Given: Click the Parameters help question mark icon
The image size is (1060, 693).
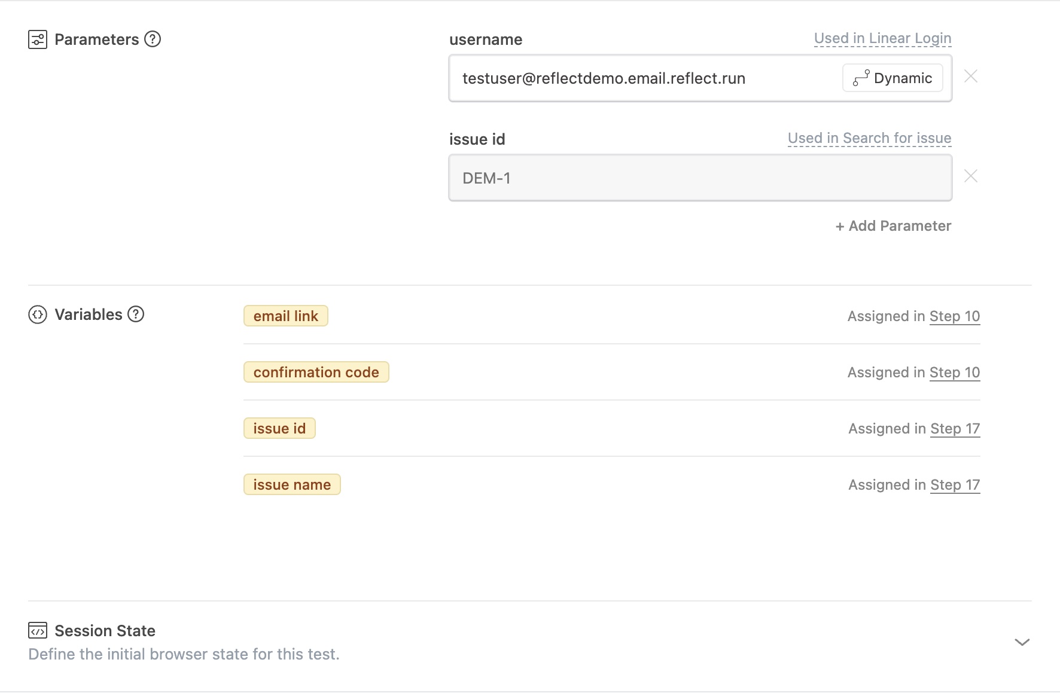Looking at the screenshot, I should [x=153, y=39].
